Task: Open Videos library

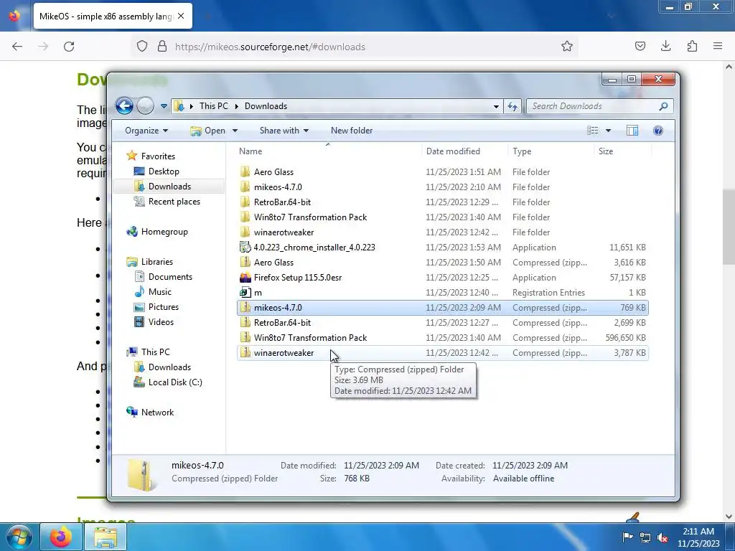Action: 161,322
